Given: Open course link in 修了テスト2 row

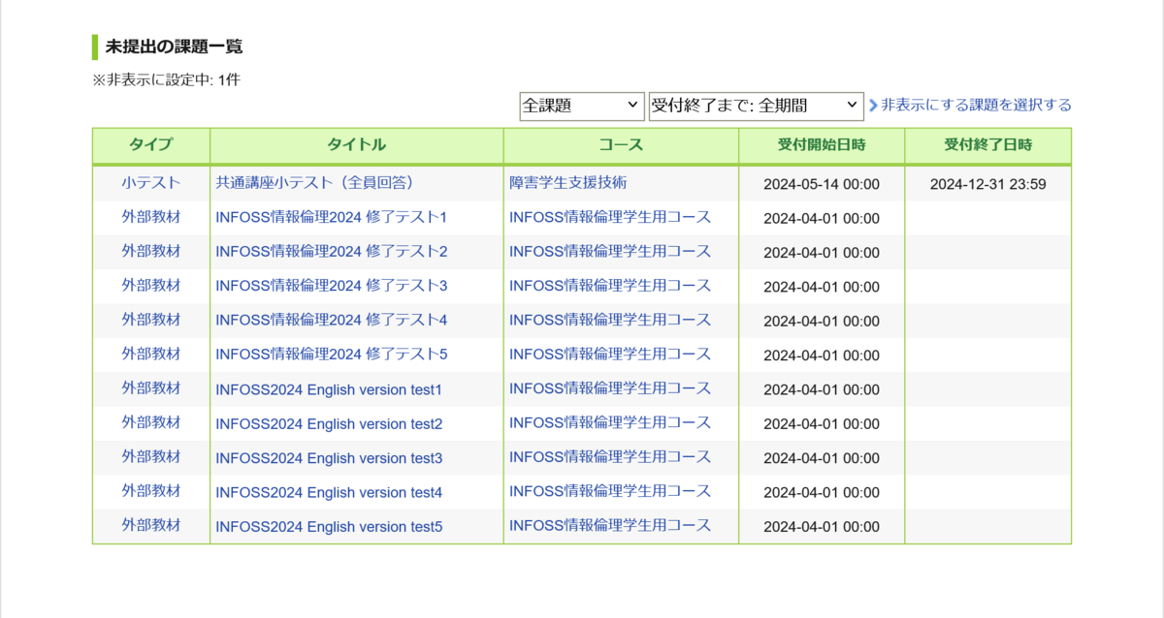Looking at the screenshot, I should tap(610, 251).
